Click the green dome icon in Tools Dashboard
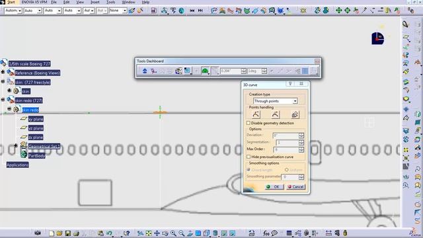This screenshot has height=238, width=423. [x=205, y=71]
